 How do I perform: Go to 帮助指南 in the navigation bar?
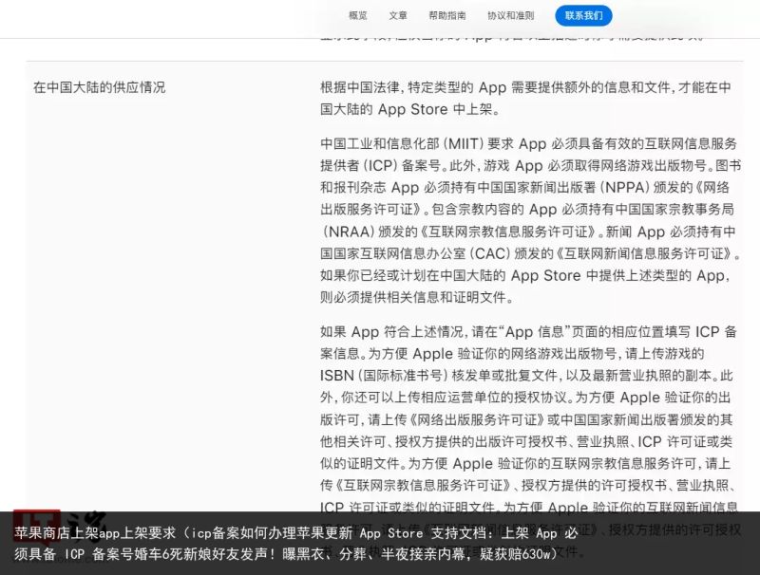click(x=446, y=15)
